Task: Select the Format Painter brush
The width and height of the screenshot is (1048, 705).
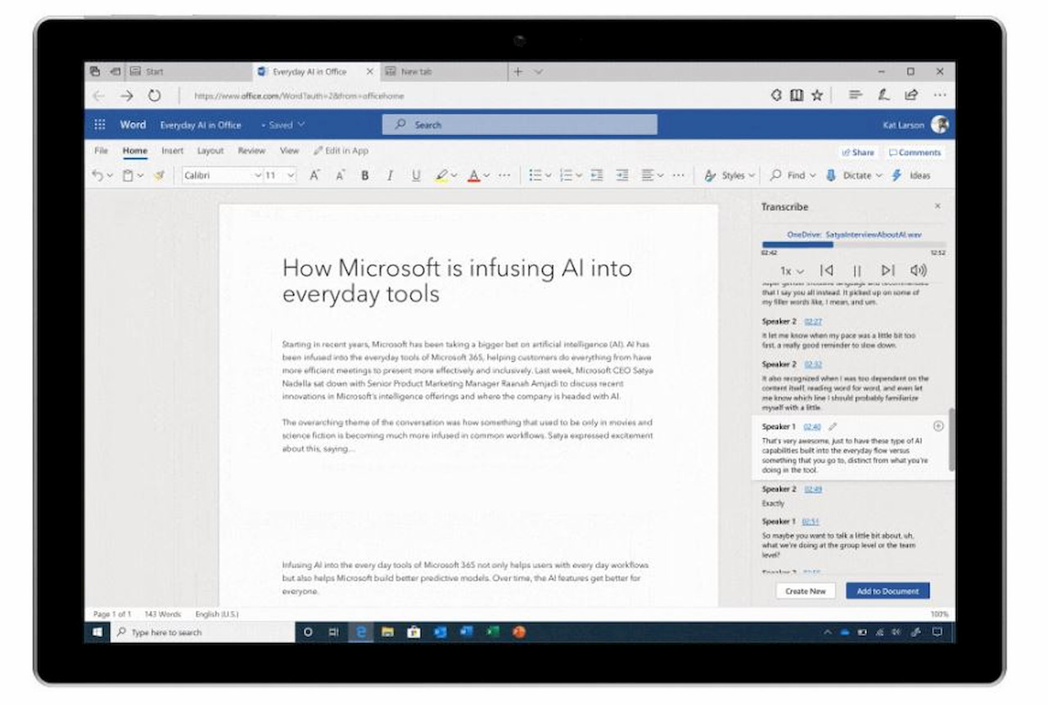Action: (159, 175)
